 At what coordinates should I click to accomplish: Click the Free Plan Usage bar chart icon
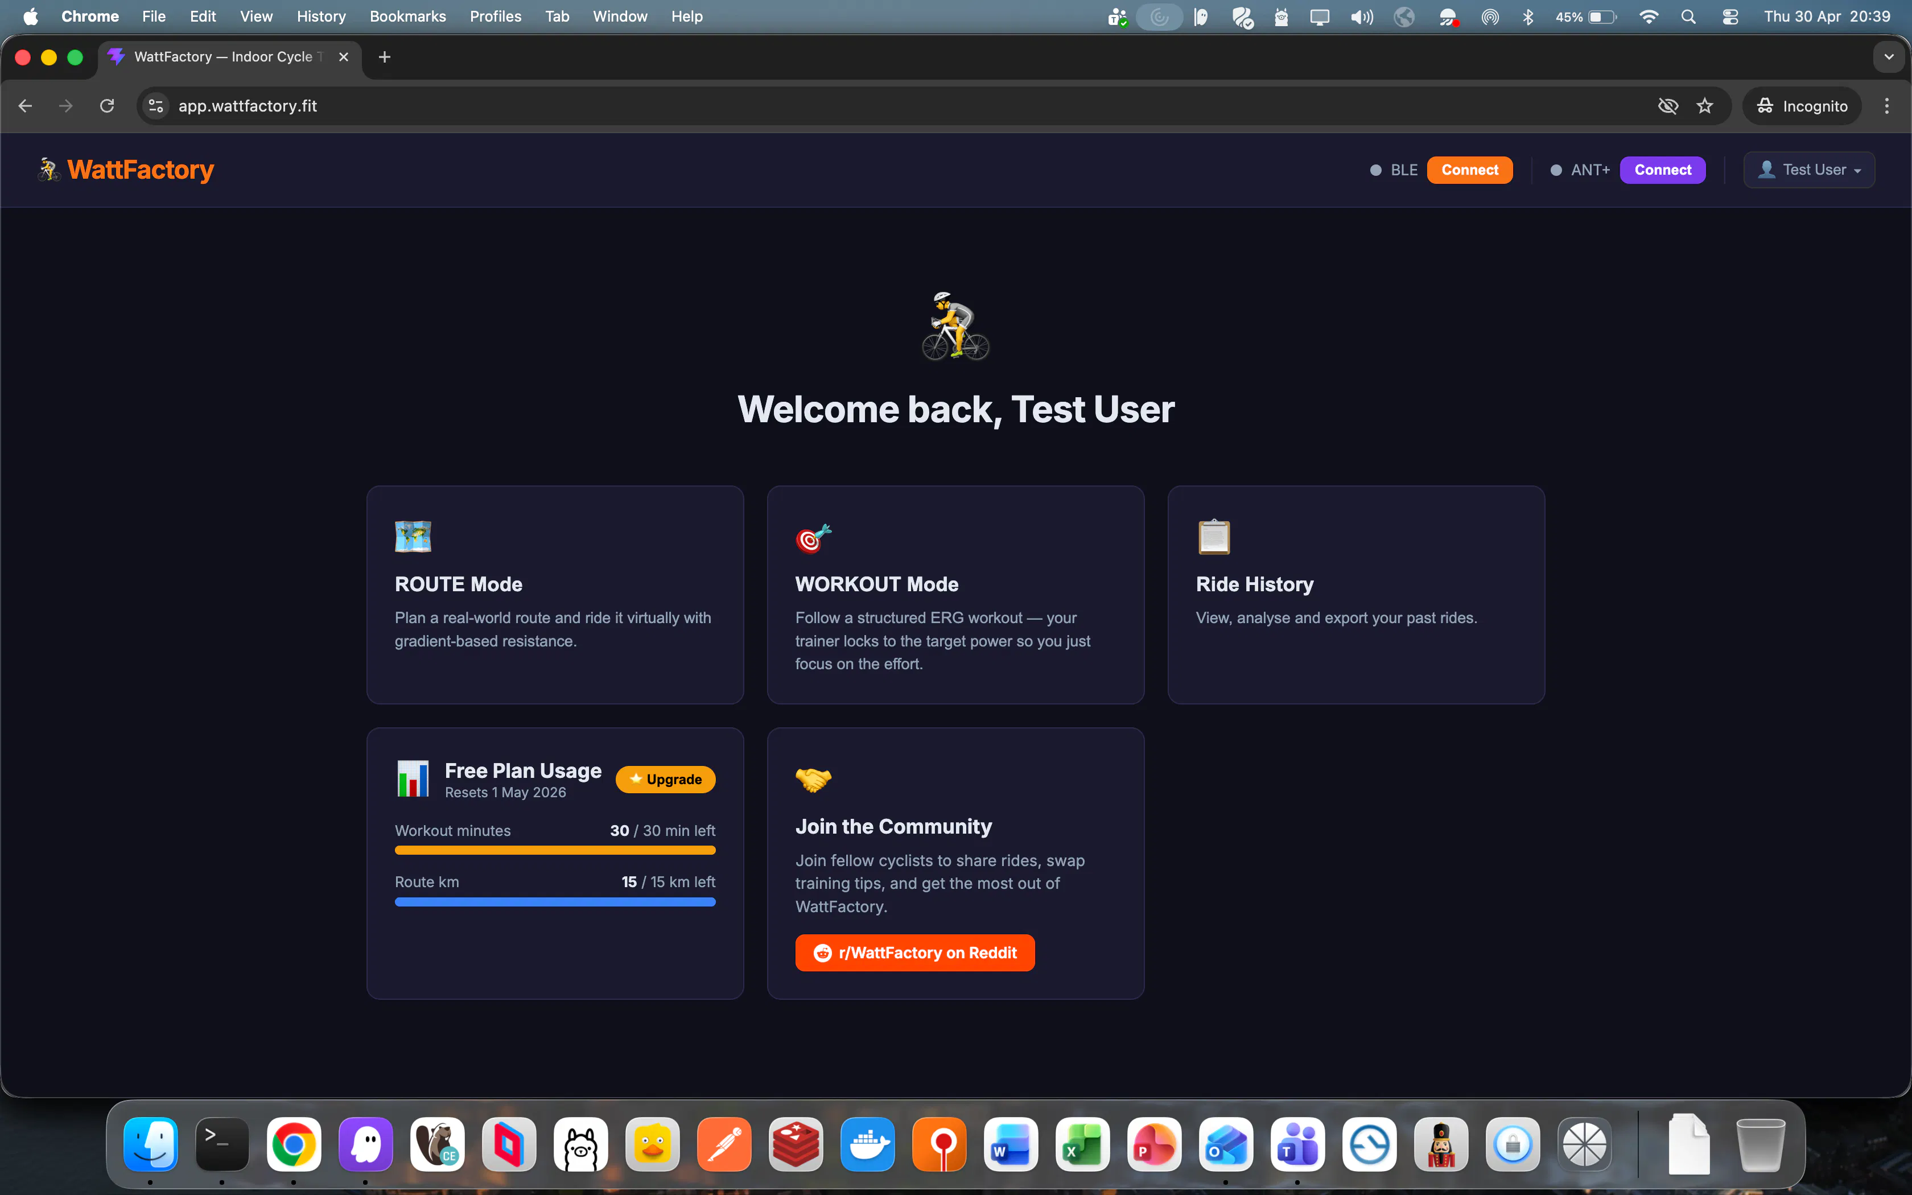click(413, 778)
